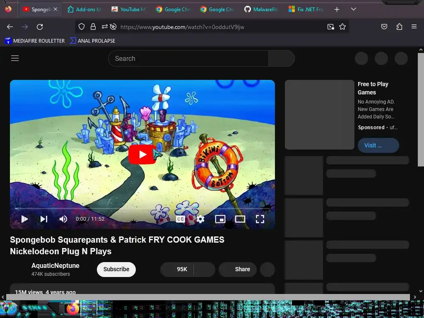424x318 pixels.
Task: Switch to the first Google Chrome tab
Action: (173, 10)
